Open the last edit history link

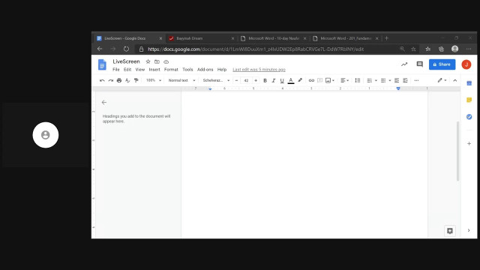point(259,70)
